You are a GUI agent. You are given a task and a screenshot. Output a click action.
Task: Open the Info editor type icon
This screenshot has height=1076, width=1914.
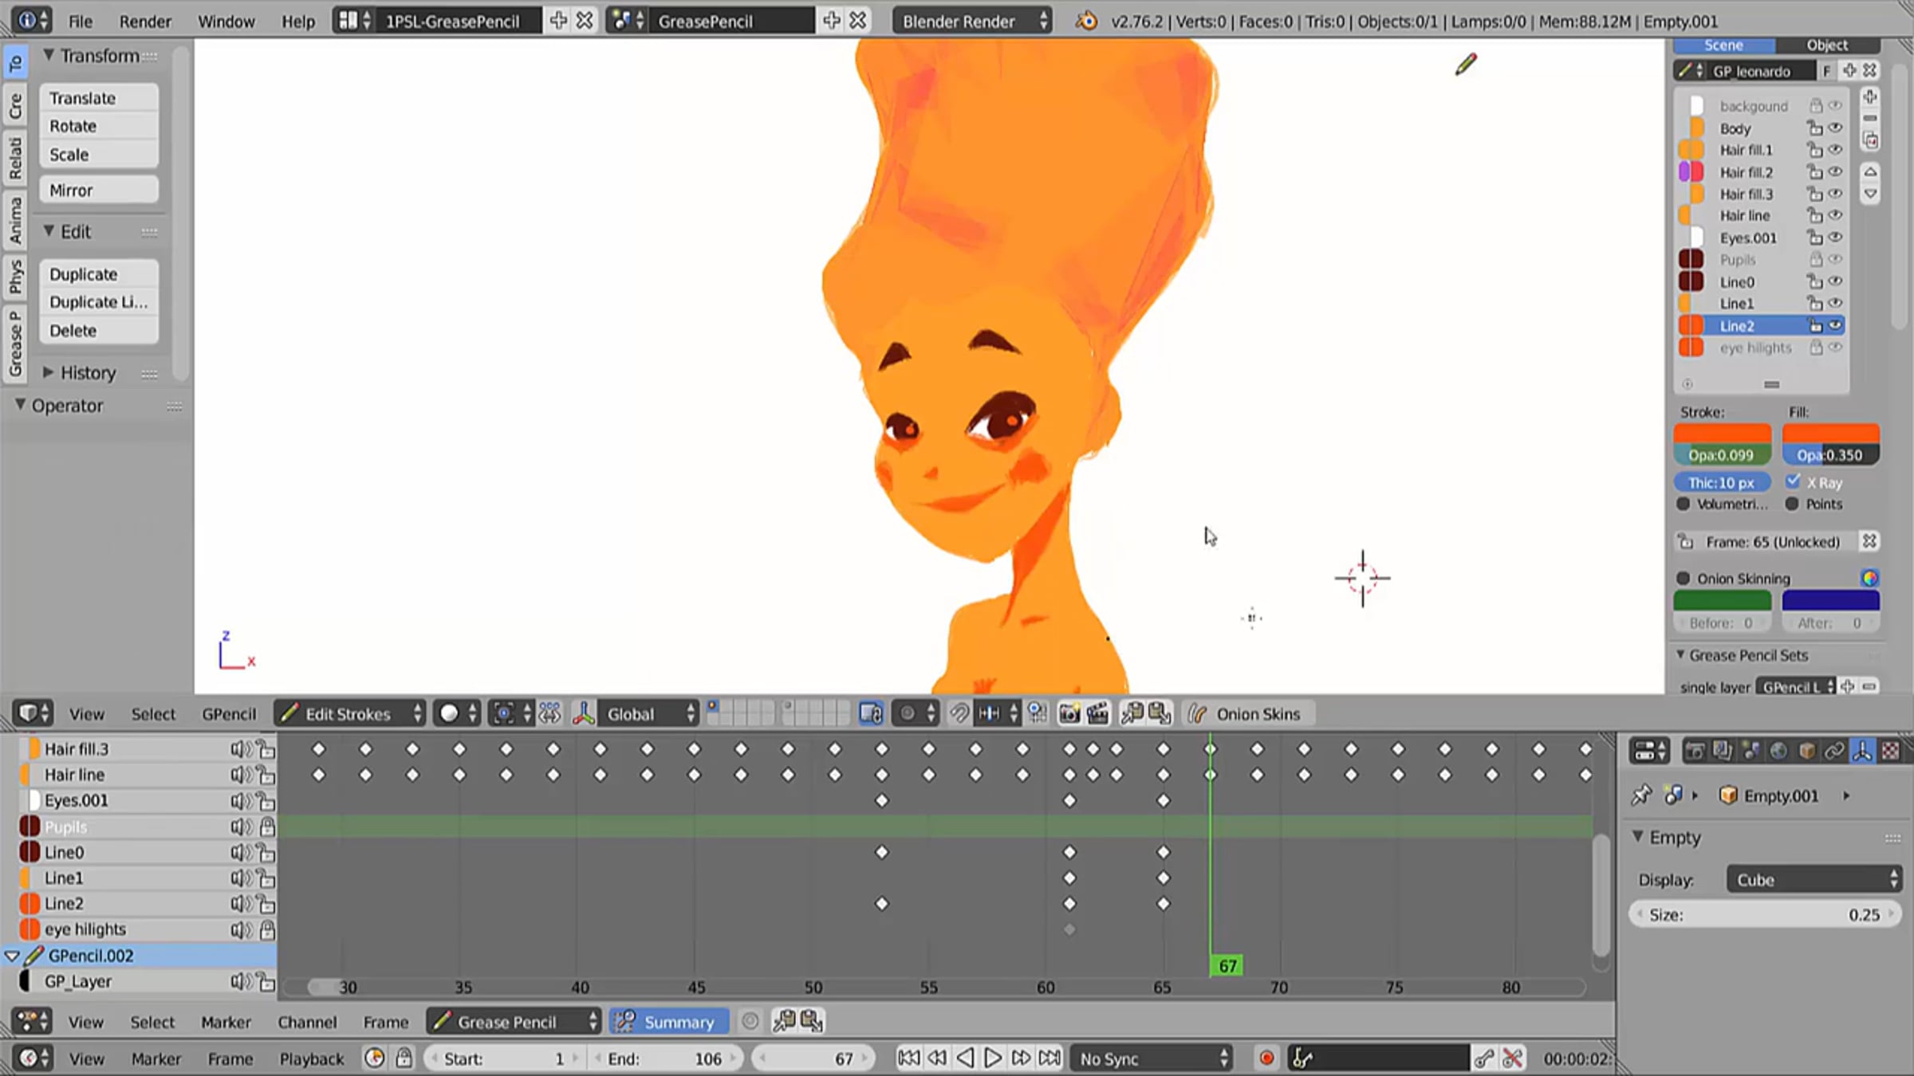(33, 21)
